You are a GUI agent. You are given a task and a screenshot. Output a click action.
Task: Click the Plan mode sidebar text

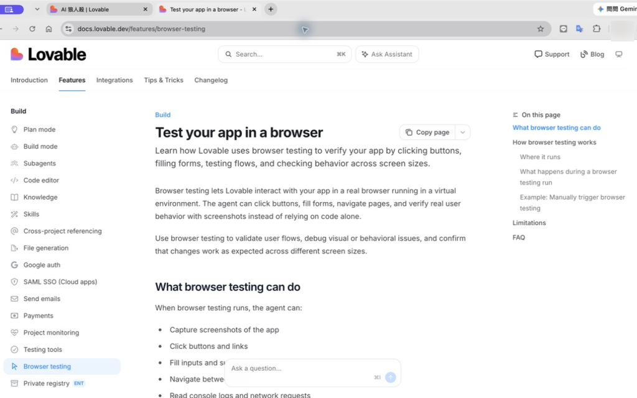tap(39, 129)
